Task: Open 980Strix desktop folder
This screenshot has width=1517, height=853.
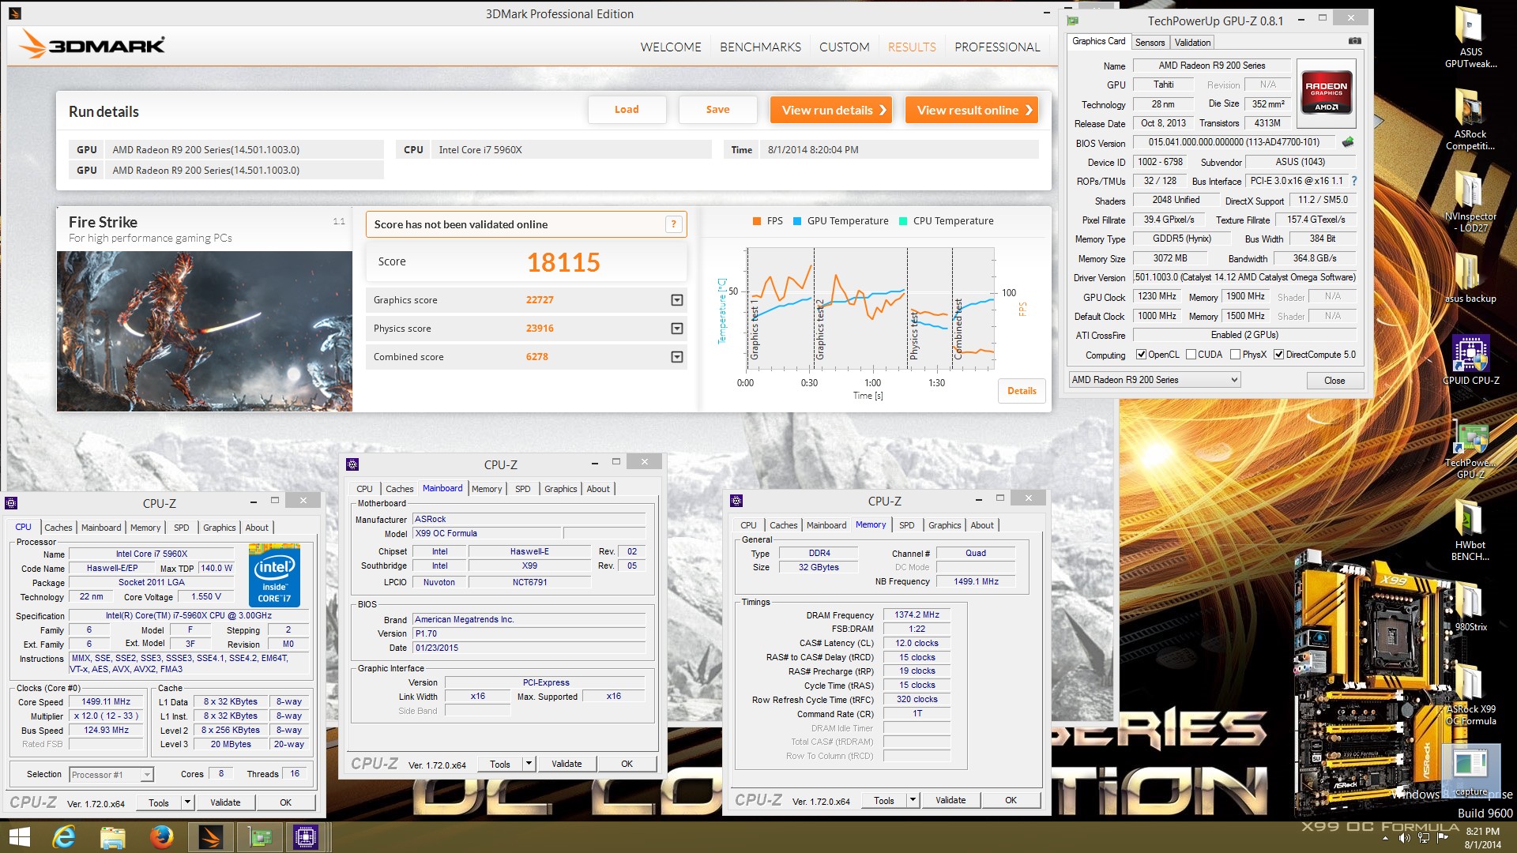Action: coord(1470,607)
